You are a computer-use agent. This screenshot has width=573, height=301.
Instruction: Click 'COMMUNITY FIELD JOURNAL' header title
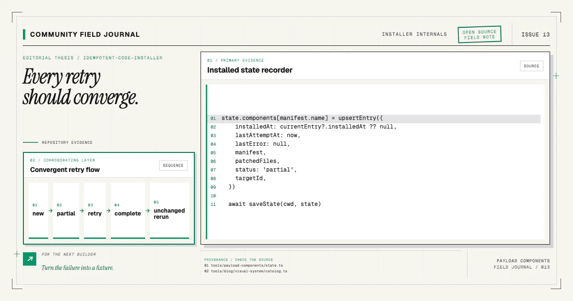pyautogui.click(x=85, y=34)
